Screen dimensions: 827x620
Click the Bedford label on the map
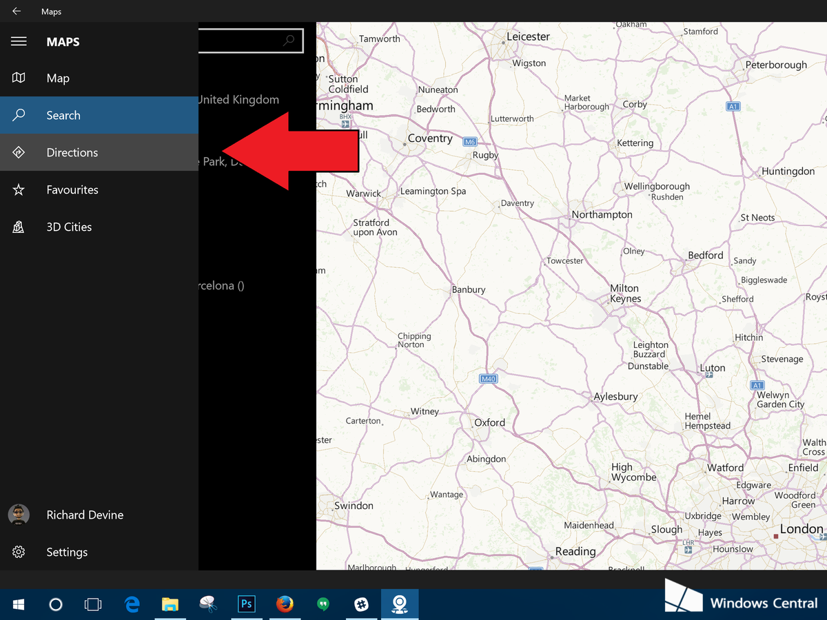pos(706,255)
